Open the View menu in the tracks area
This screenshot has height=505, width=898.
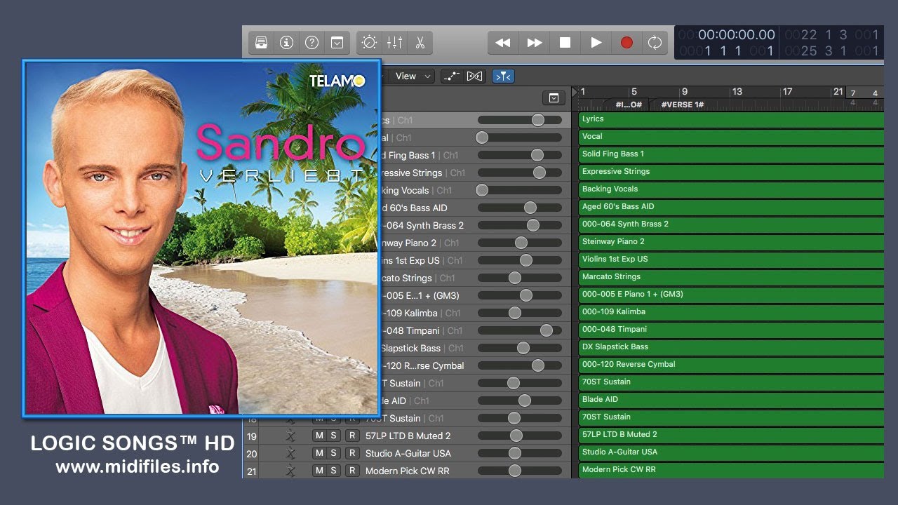413,76
